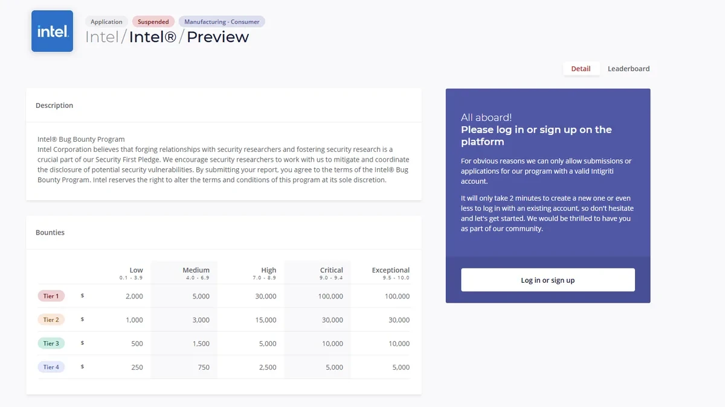The width and height of the screenshot is (725, 407).
Task: Click the Preview breadcrumb title
Action: pyautogui.click(x=217, y=37)
